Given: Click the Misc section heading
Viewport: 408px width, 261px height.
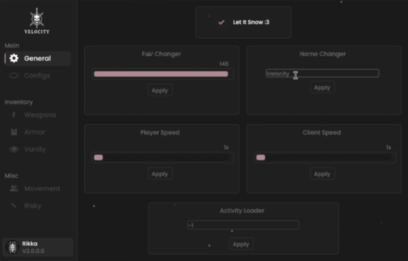Looking at the screenshot, I should click(x=11, y=176).
